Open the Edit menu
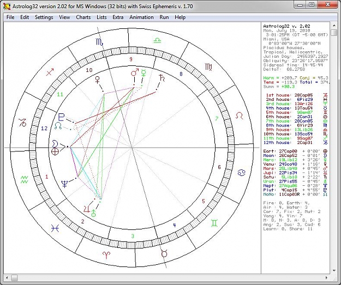341x285 pixels. click(25, 17)
